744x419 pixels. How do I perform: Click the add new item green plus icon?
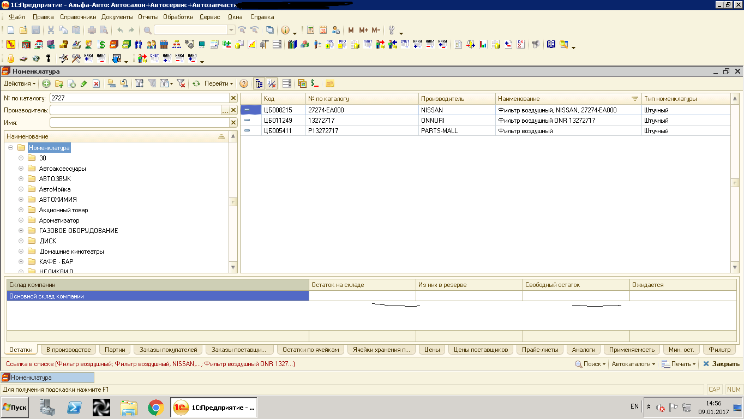(46, 83)
